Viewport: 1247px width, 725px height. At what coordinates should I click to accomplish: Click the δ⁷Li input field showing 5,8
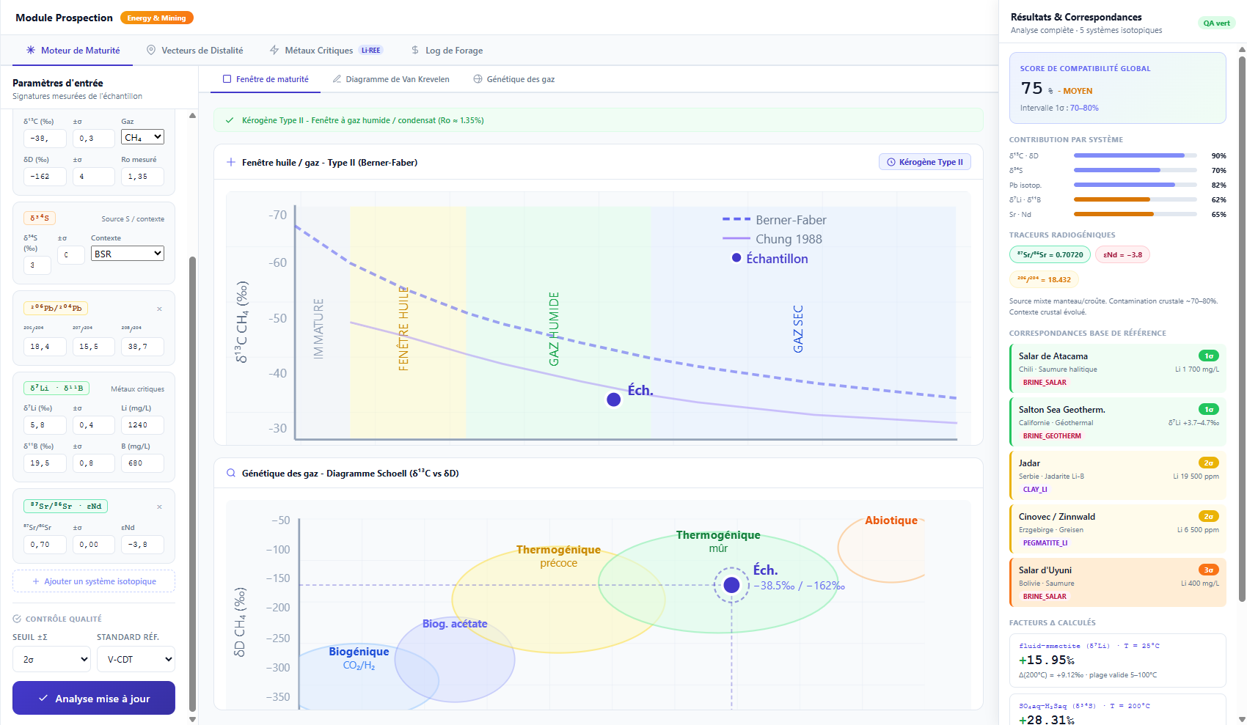(45, 424)
